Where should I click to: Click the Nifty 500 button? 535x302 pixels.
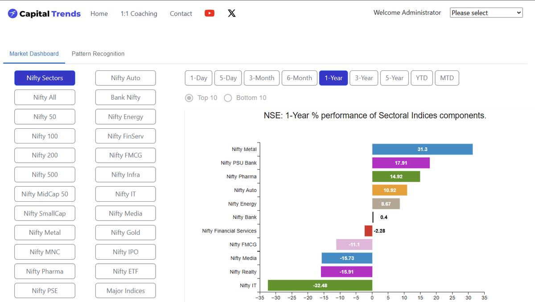tap(45, 175)
